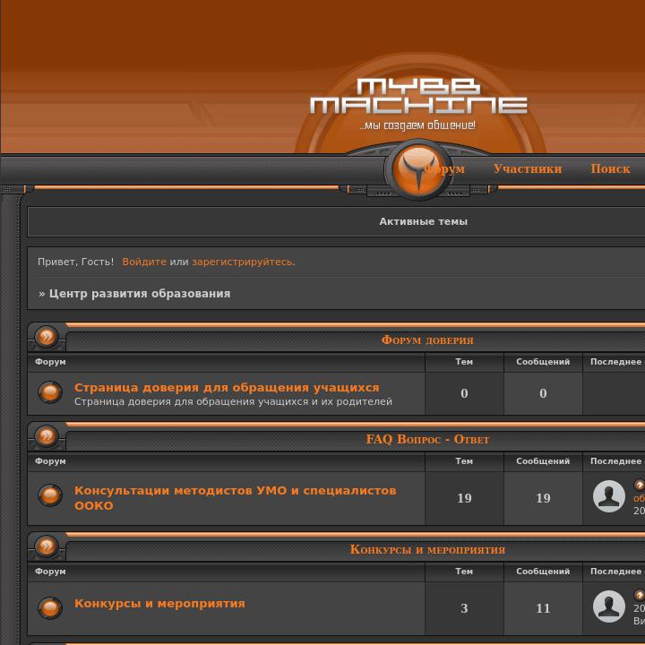Open Центр развития образования breadcrumb link

(140, 294)
